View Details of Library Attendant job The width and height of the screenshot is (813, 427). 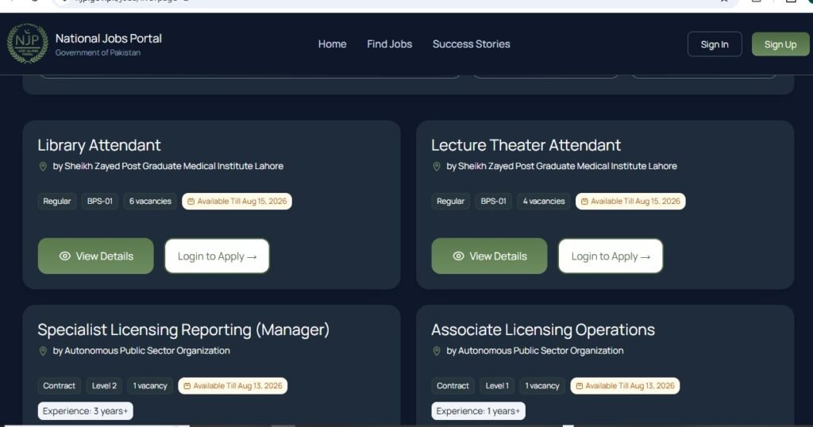[x=96, y=256]
